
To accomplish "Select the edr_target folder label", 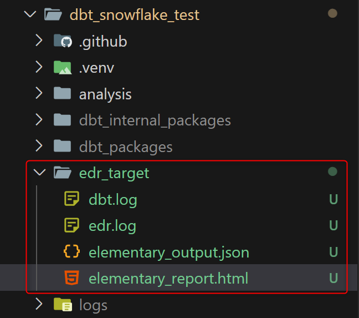I will (114, 174).
